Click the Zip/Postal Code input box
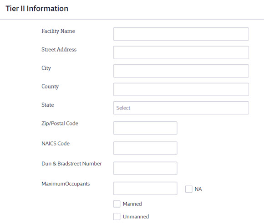This screenshot has width=264, height=223. tap(145, 128)
